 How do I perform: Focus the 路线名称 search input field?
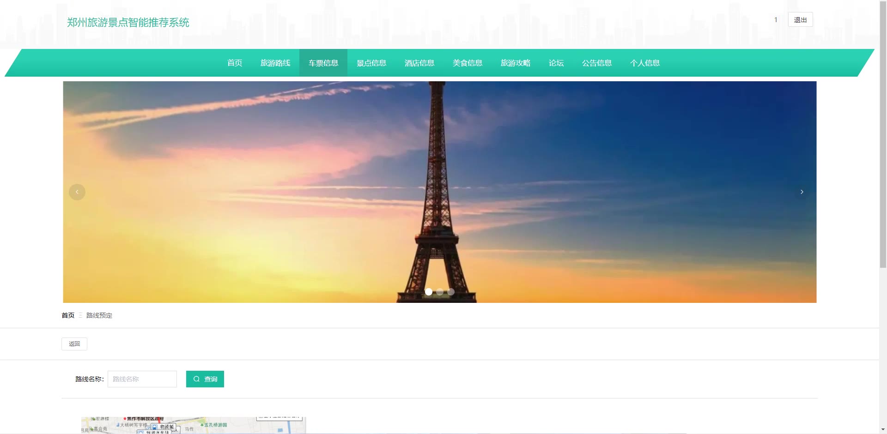(142, 379)
